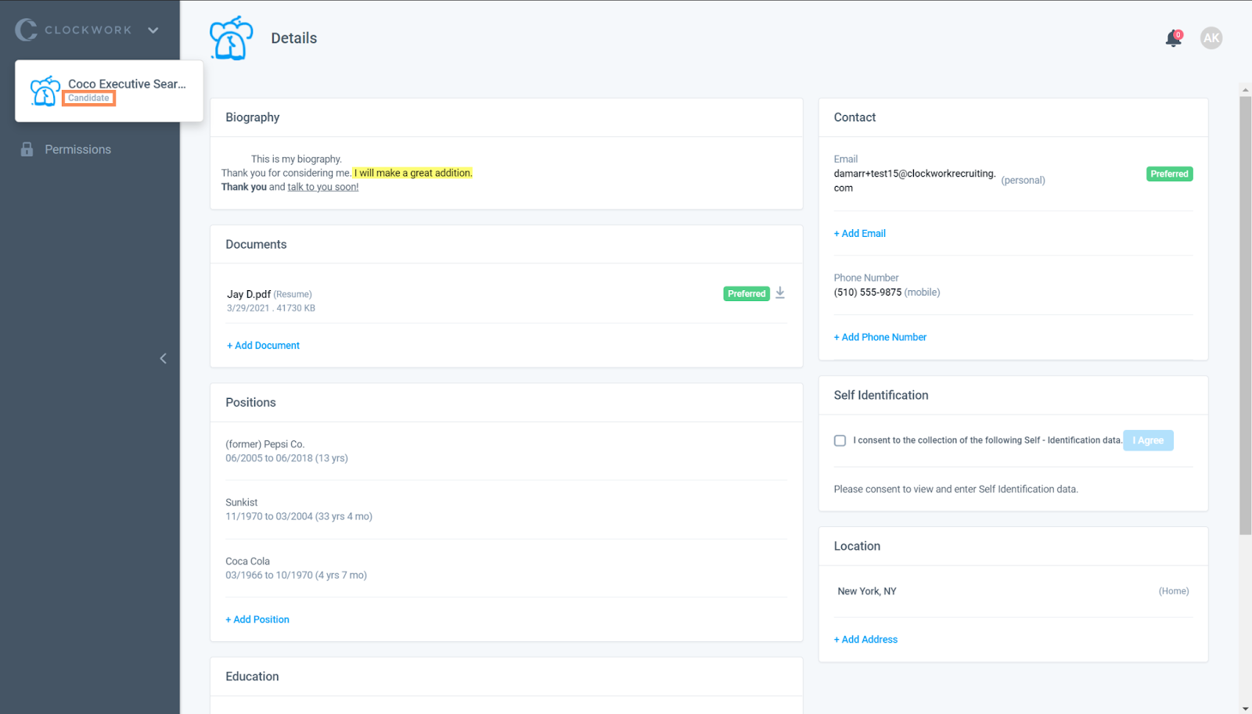The width and height of the screenshot is (1252, 714).
Task: Click the scrollbar up arrow
Action: tap(1245, 90)
